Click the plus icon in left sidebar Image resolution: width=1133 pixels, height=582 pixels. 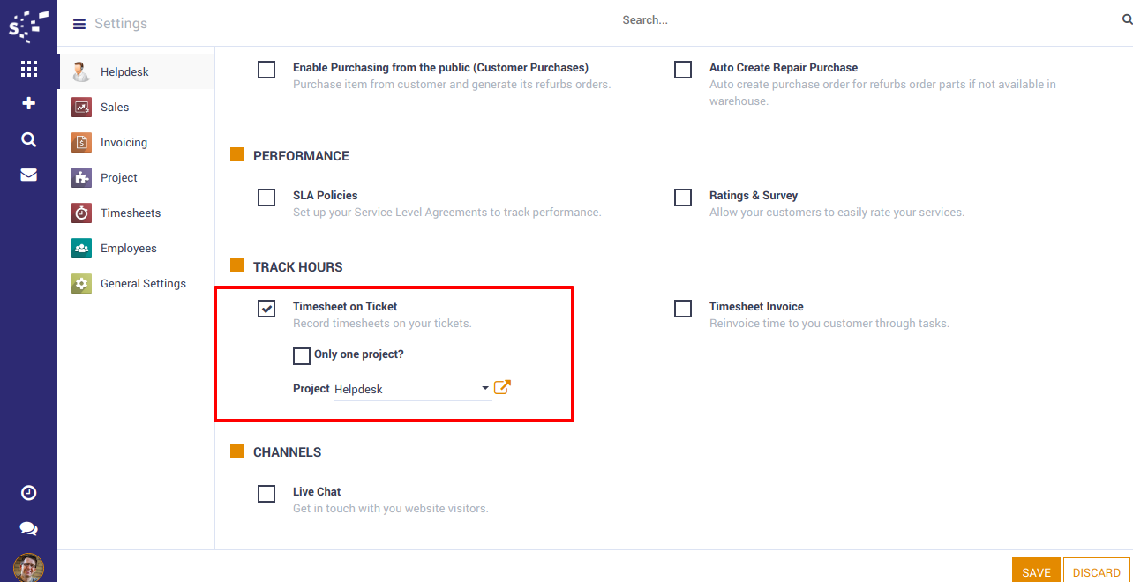tap(28, 104)
